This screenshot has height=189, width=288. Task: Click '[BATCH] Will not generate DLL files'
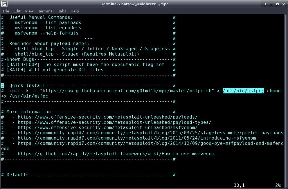[x=55, y=70]
